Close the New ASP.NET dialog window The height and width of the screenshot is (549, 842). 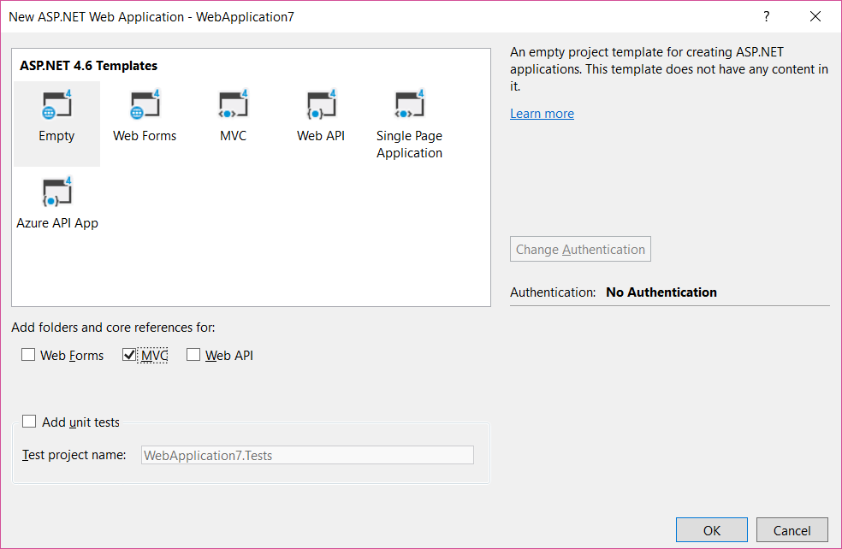[815, 16]
